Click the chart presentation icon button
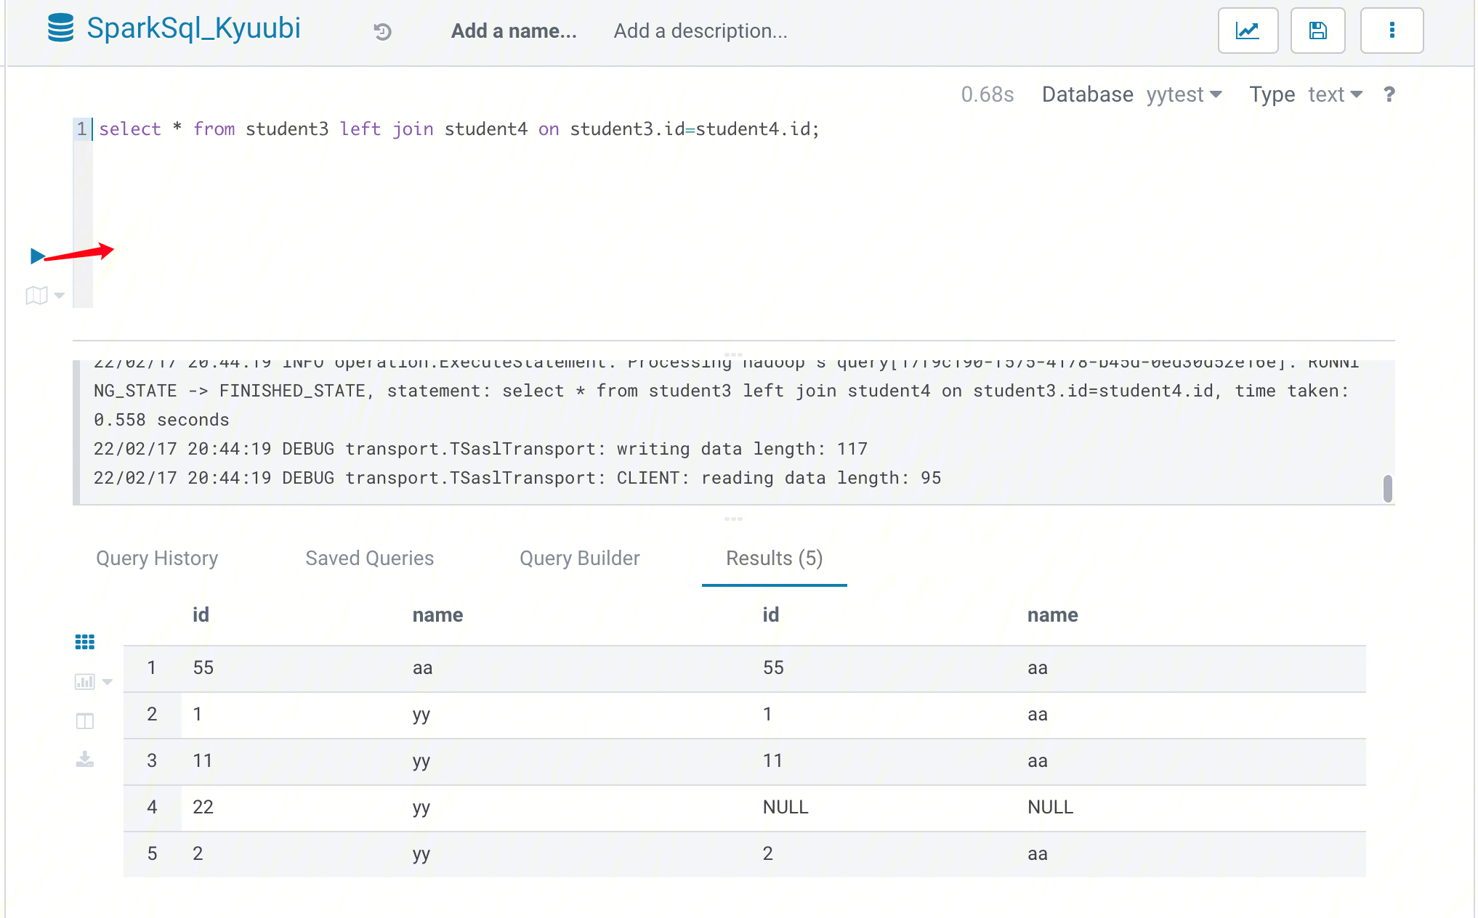 [x=1247, y=31]
